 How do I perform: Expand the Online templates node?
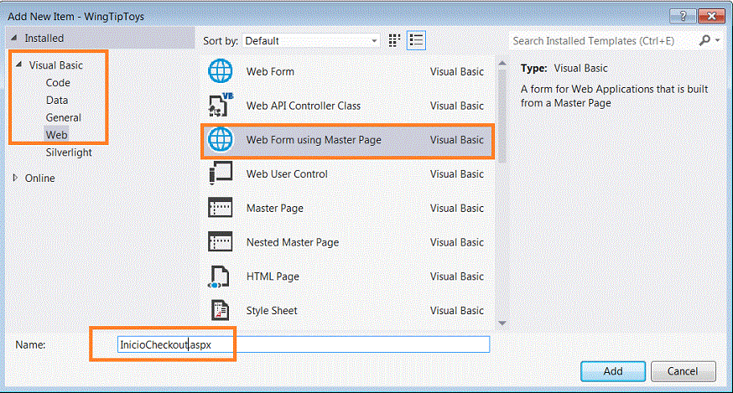15,178
